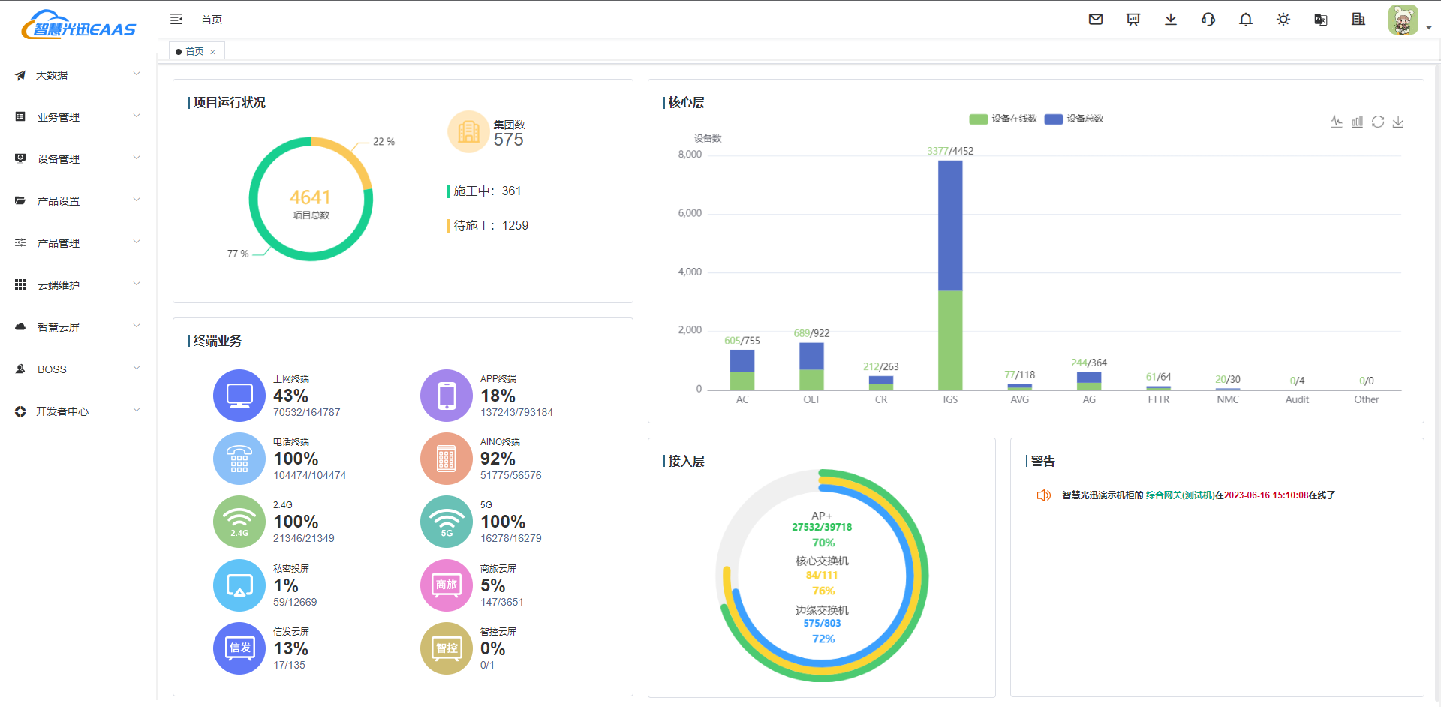Refresh the core layer chart
Viewport: 1441px width, 707px height.
click(1378, 122)
